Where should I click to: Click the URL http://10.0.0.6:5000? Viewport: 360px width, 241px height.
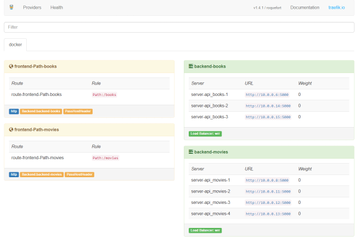pos(267,94)
